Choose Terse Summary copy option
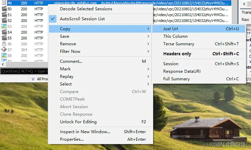Screen dimensions: 251x150 (199, 44)
